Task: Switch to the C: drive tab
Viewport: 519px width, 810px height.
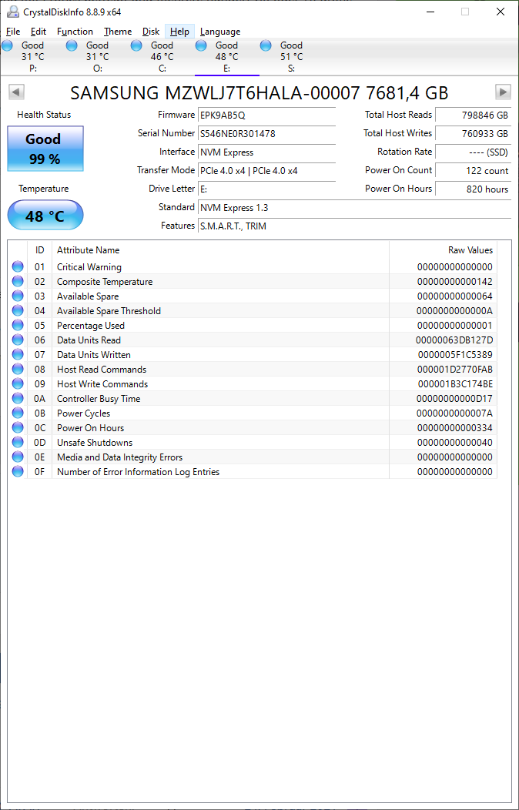Action: point(162,57)
